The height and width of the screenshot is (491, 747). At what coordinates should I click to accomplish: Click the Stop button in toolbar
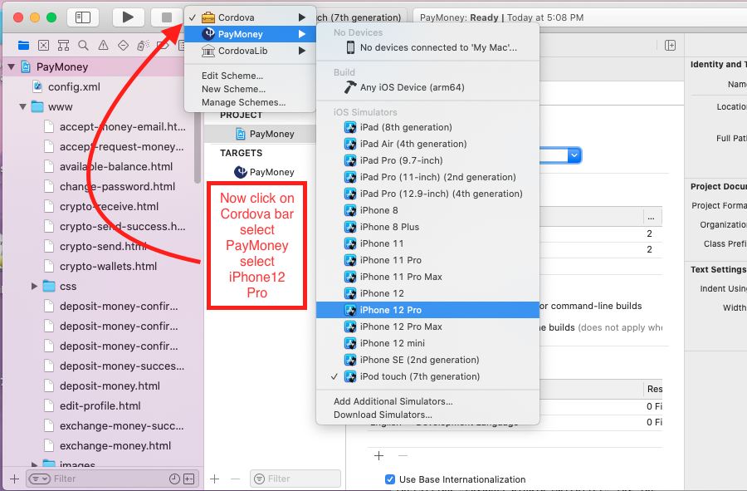[x=166, y=17]
